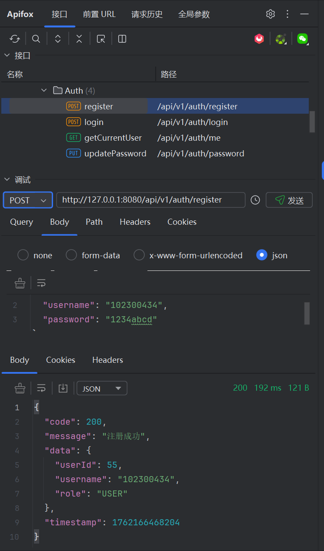Viewport: 324px width, 551px height.
Task: Select the none body type radio
Action: tap(23, 255)
